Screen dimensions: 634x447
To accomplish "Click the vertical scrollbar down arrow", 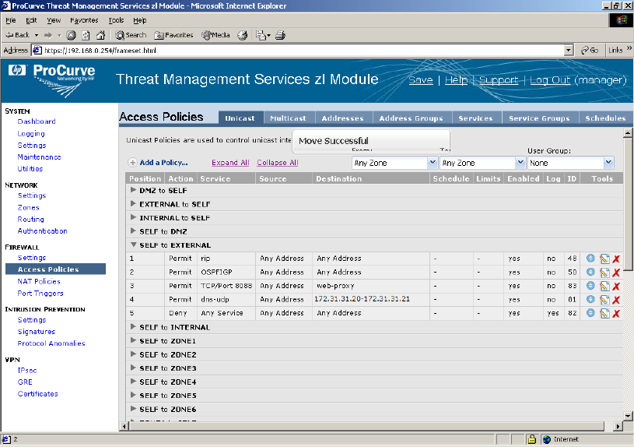I will [x=628, y=416].
